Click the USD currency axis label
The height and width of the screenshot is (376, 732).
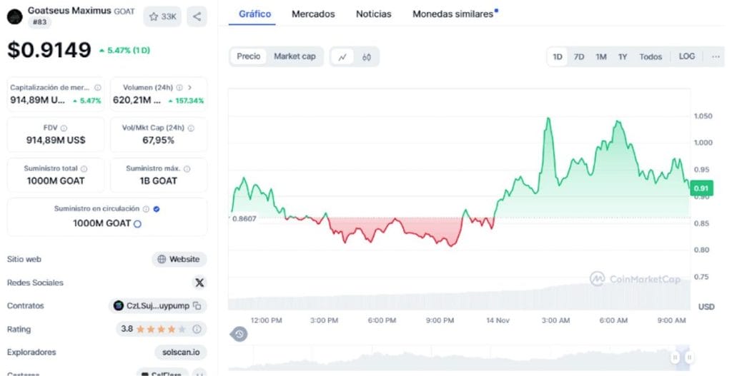pyautogui.click(x=706, y=307)
